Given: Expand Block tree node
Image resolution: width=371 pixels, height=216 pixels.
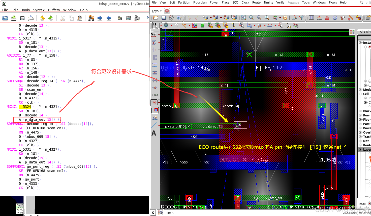Looking at the screenshot, I should (360, 111).
